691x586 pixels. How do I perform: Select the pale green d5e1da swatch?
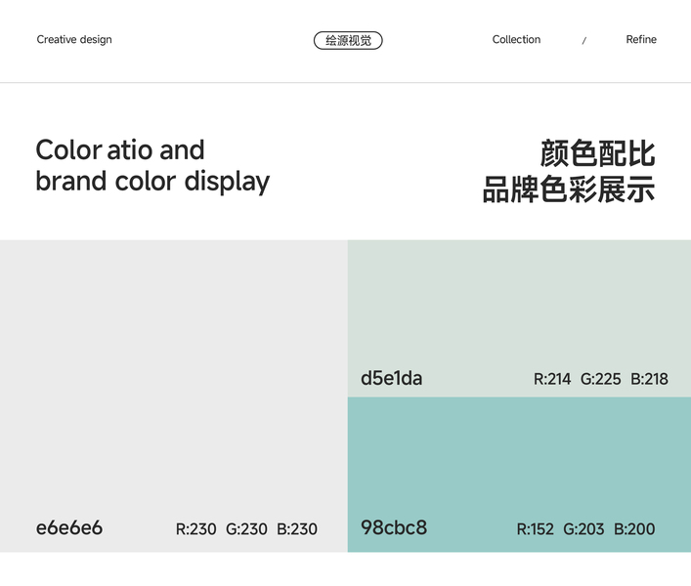tap(519, 303)
